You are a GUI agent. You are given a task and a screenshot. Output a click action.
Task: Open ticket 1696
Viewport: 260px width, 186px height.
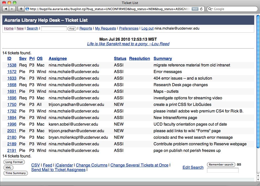tap(12, 98)
